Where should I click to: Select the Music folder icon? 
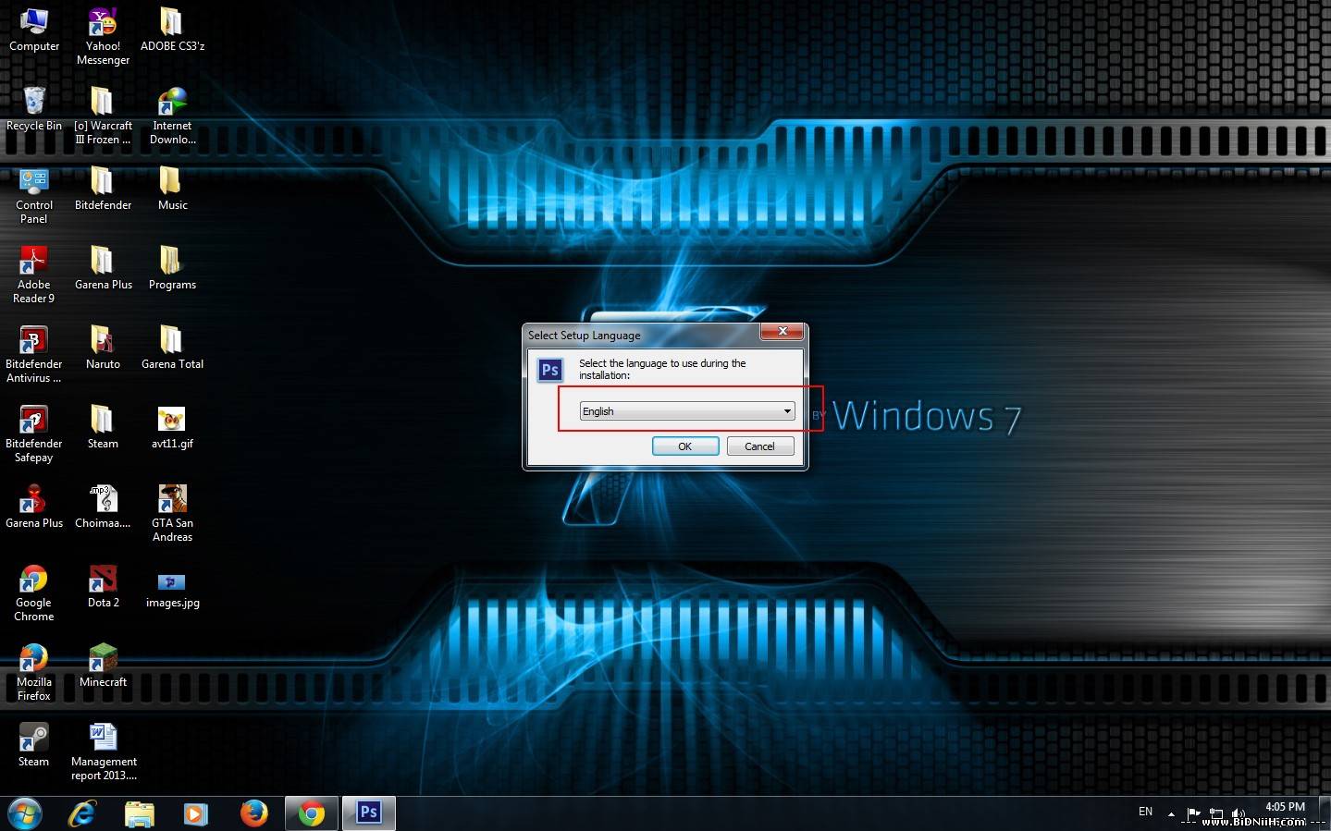pyautogui.click(x=172, y=189)
